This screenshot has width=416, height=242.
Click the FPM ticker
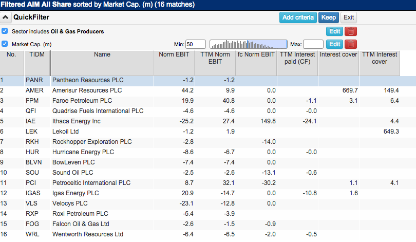click(x=32, y=101)
